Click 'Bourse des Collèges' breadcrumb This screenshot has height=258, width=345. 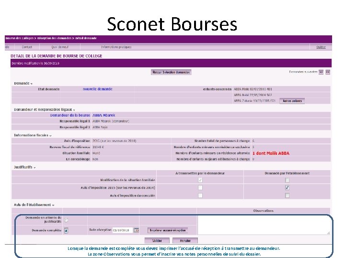click(x=19, y=38)
